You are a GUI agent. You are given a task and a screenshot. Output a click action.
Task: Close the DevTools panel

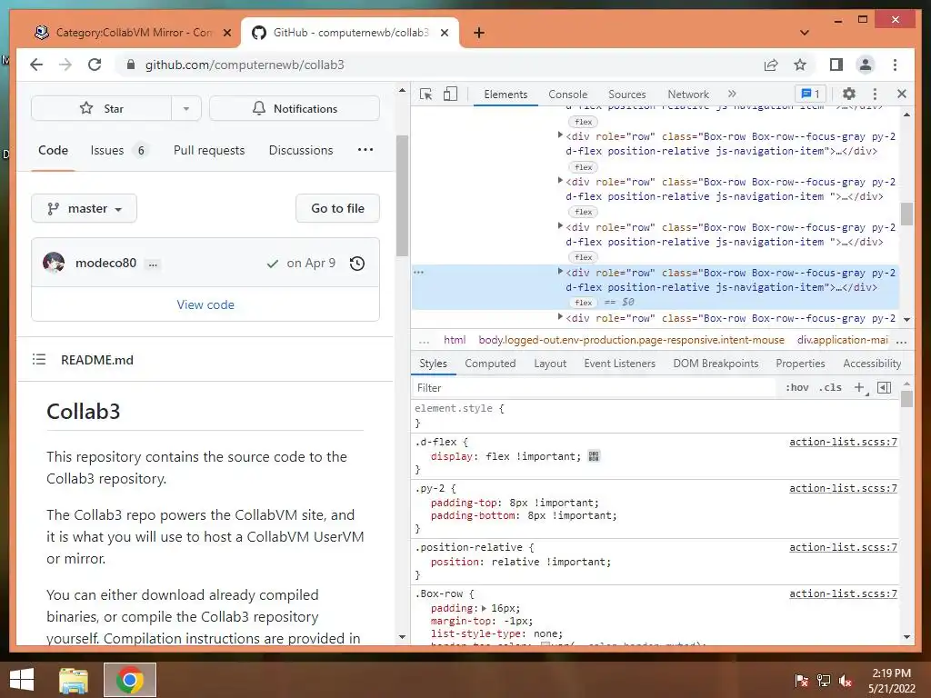point(901,94)
